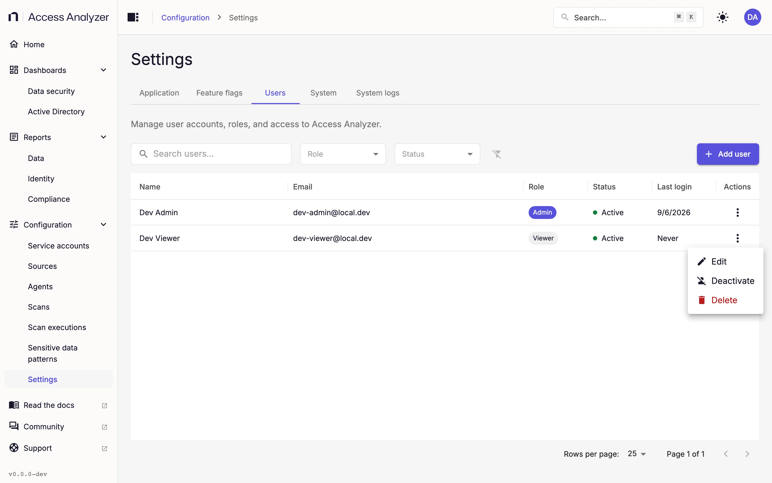Open Scans in sidebar

tap(39, 307)
